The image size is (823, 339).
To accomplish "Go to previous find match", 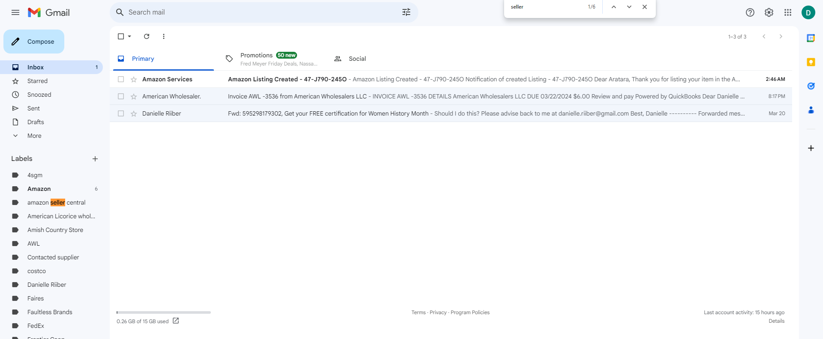I will click(x=614, y=7).
